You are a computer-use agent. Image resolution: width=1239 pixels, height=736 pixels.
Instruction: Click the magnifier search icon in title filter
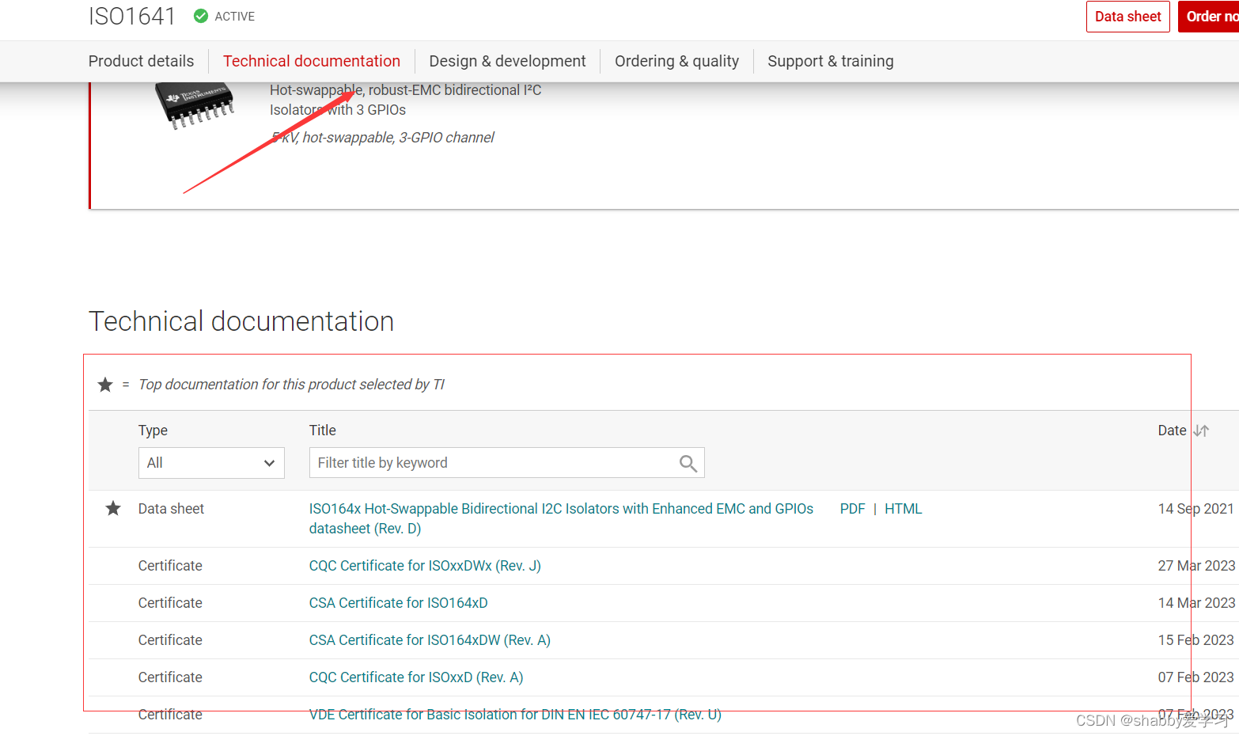(x=688, y=464)
